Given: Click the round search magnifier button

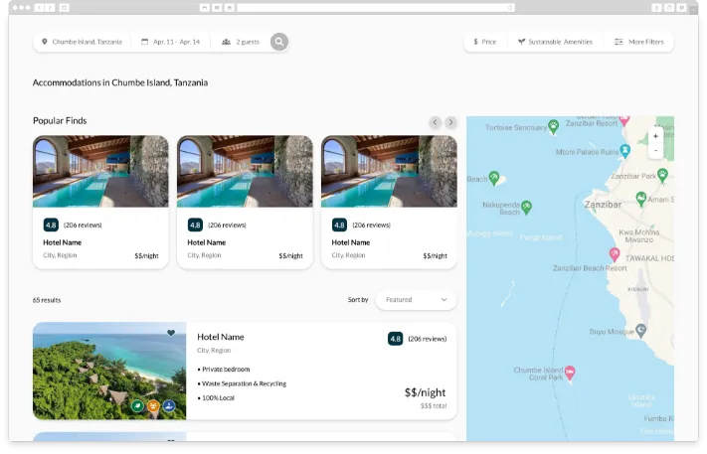Looking at the screenshot, I should [x=279, y=42].
